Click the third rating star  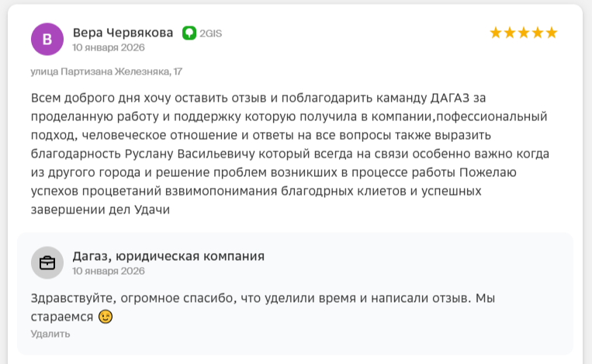click(x=524, y=33)
